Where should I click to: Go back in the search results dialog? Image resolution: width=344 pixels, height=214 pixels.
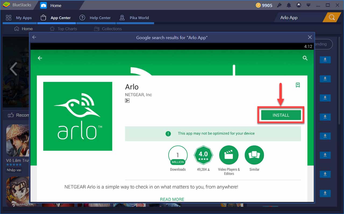click(34, 37)
